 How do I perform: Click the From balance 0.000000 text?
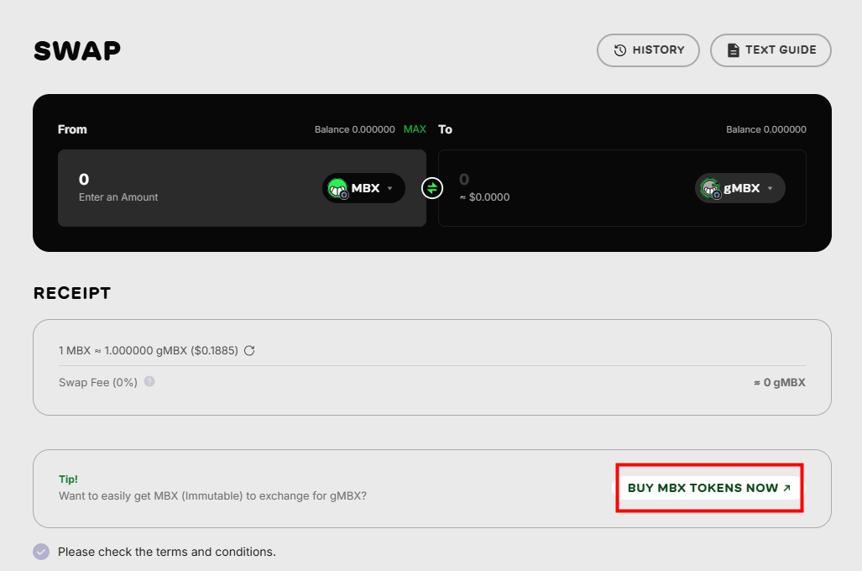(354, 129)
